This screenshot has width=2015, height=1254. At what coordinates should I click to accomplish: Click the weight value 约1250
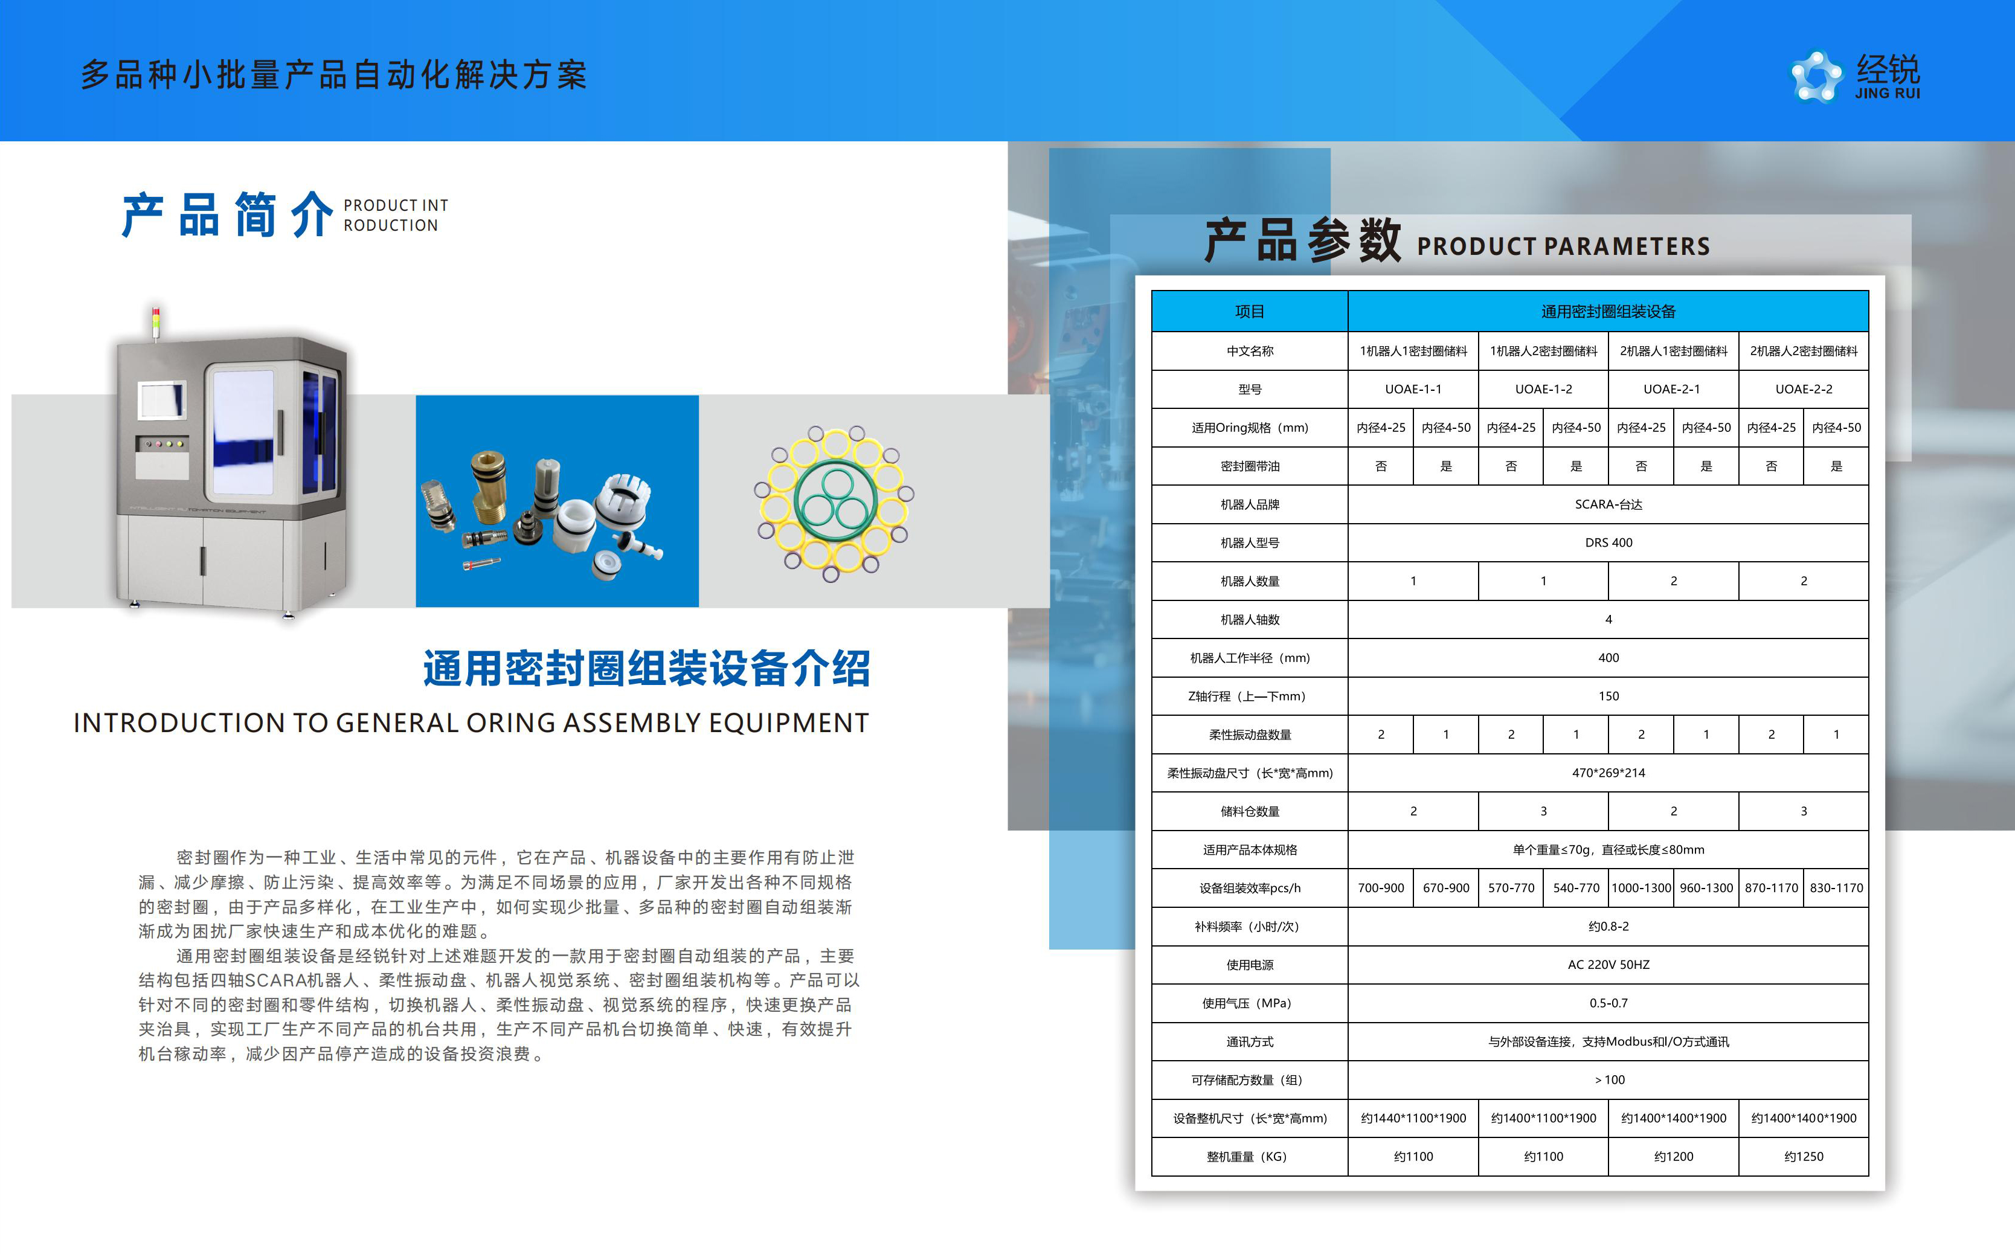(x=1804, y=1156)
